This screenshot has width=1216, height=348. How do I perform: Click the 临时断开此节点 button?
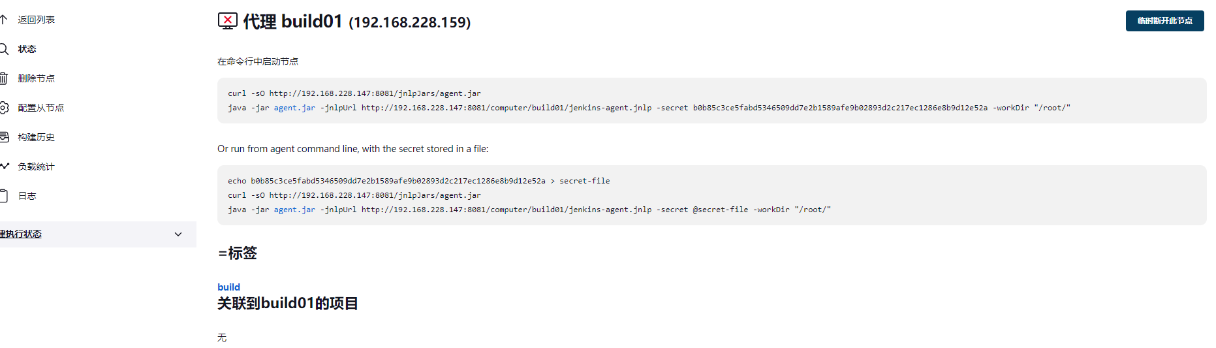(1164, 21)
